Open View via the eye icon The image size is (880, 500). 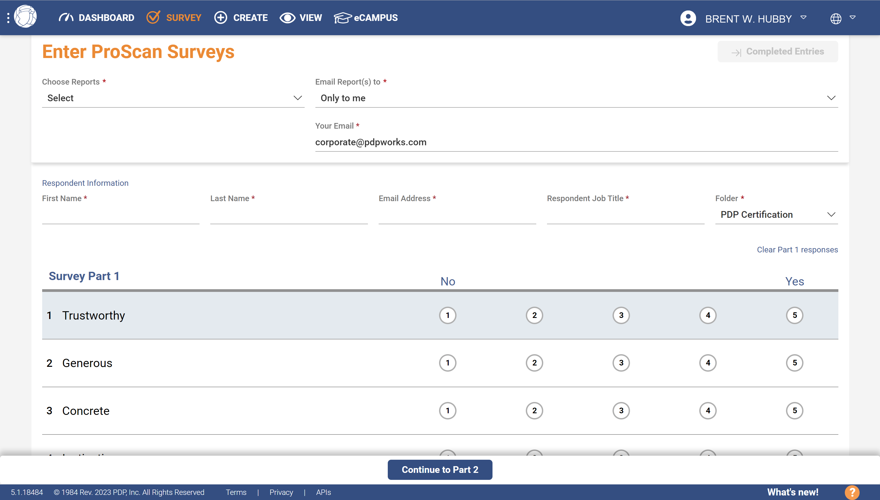(287, 17)
